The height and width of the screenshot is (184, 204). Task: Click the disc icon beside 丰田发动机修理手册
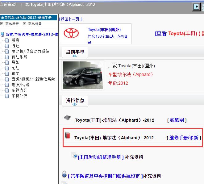[x=75, y=156]
